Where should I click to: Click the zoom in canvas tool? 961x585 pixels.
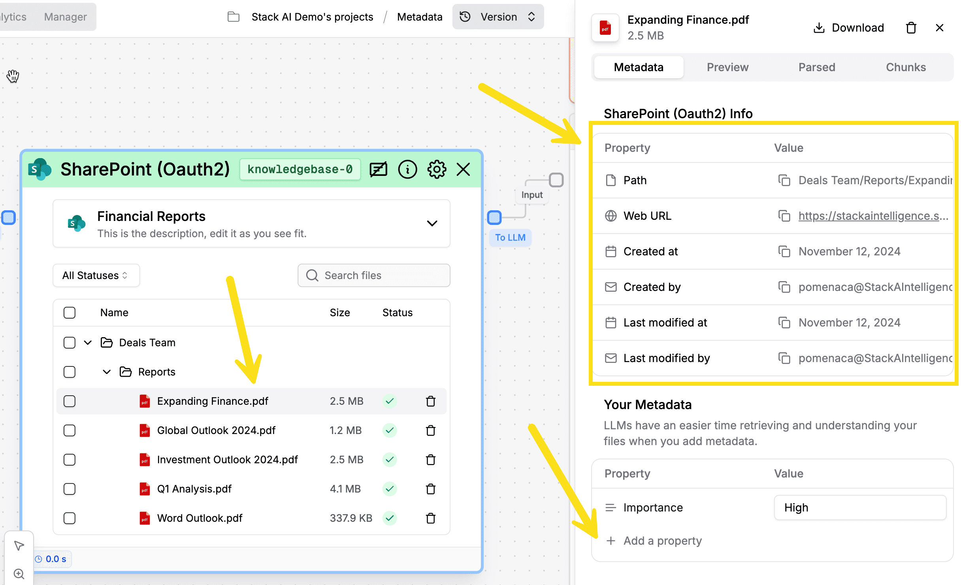click(x=19, y=574)
